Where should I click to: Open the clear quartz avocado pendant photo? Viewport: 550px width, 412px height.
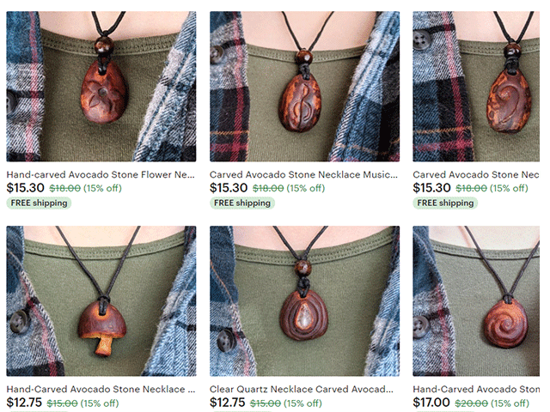click(304, 301)
